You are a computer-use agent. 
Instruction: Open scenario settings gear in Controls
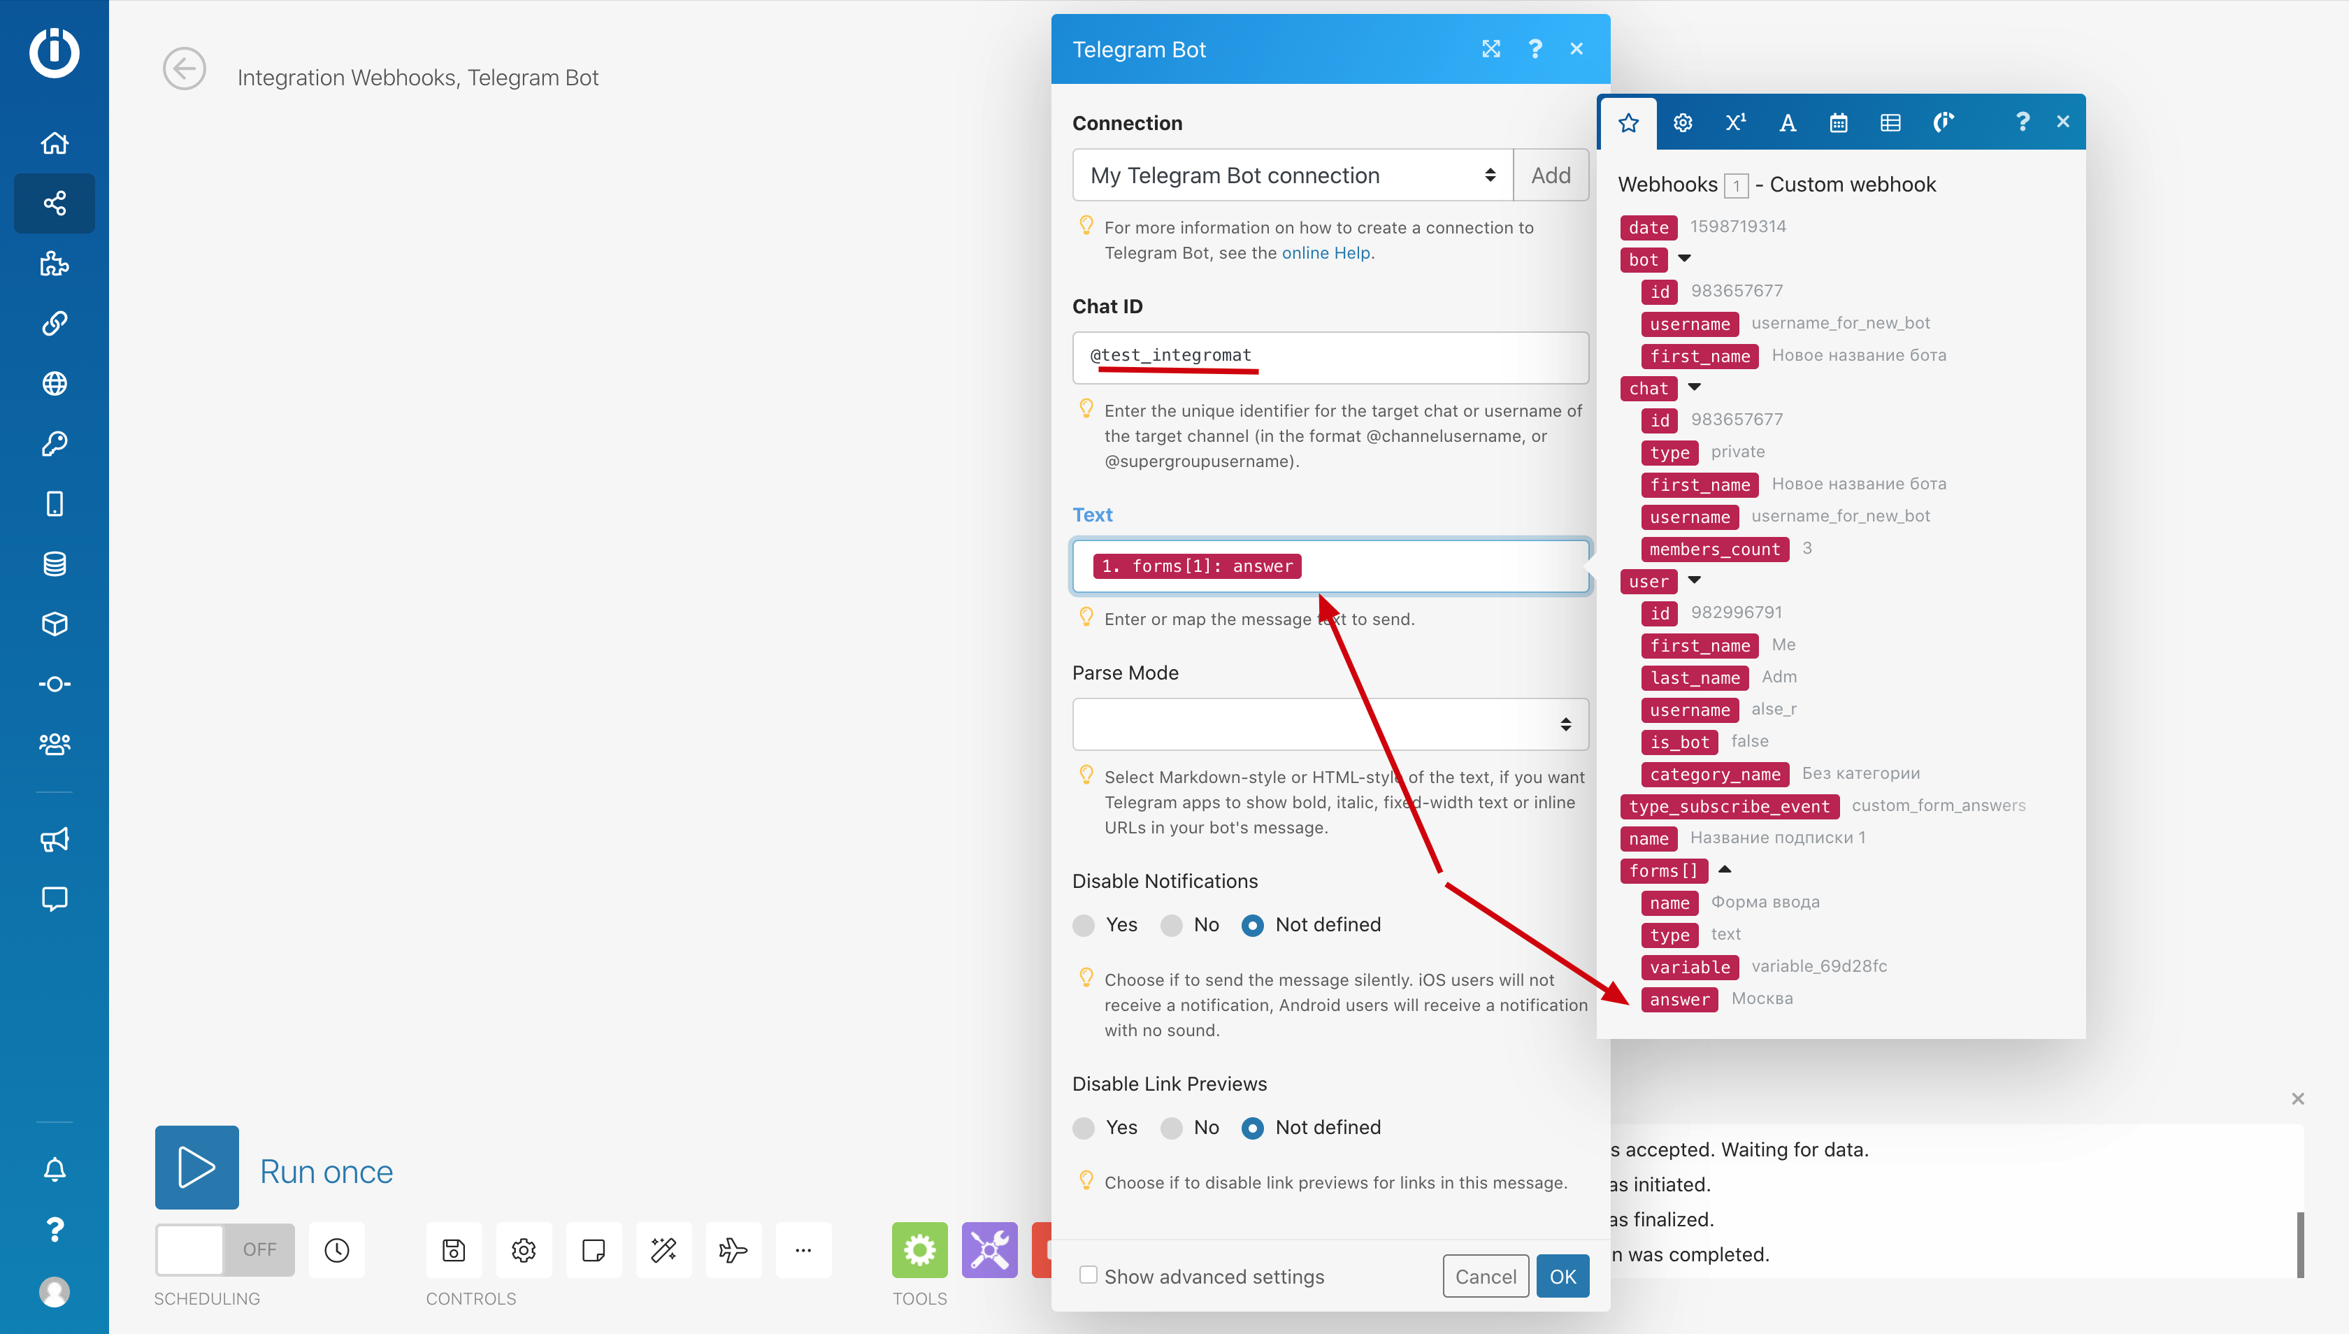coord(524,1249)
